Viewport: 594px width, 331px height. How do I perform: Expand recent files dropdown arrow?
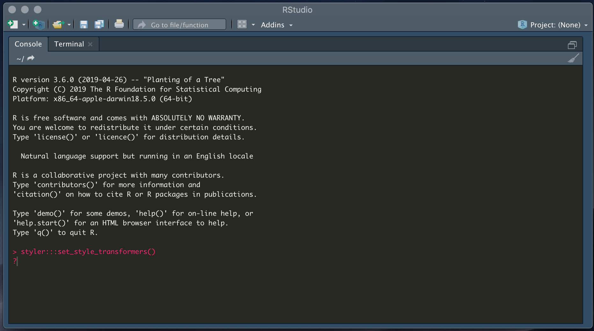click(69, 25)
